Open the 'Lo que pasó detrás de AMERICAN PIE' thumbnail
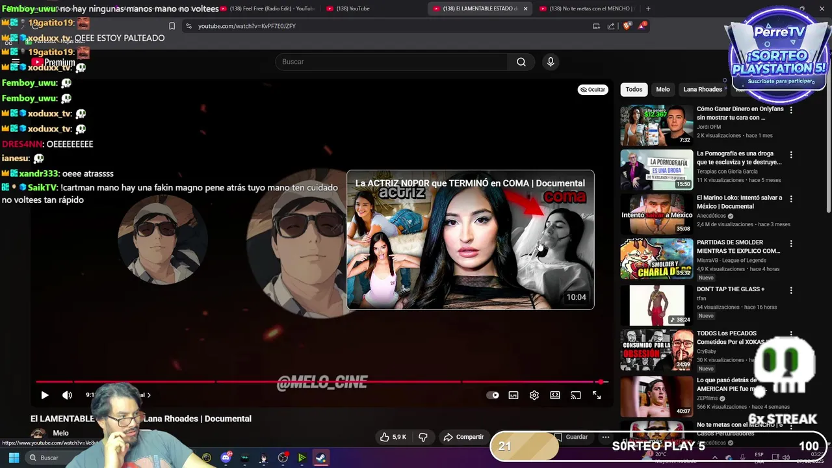The width and height of the screenshot is (832, 468). pos(656,396)
